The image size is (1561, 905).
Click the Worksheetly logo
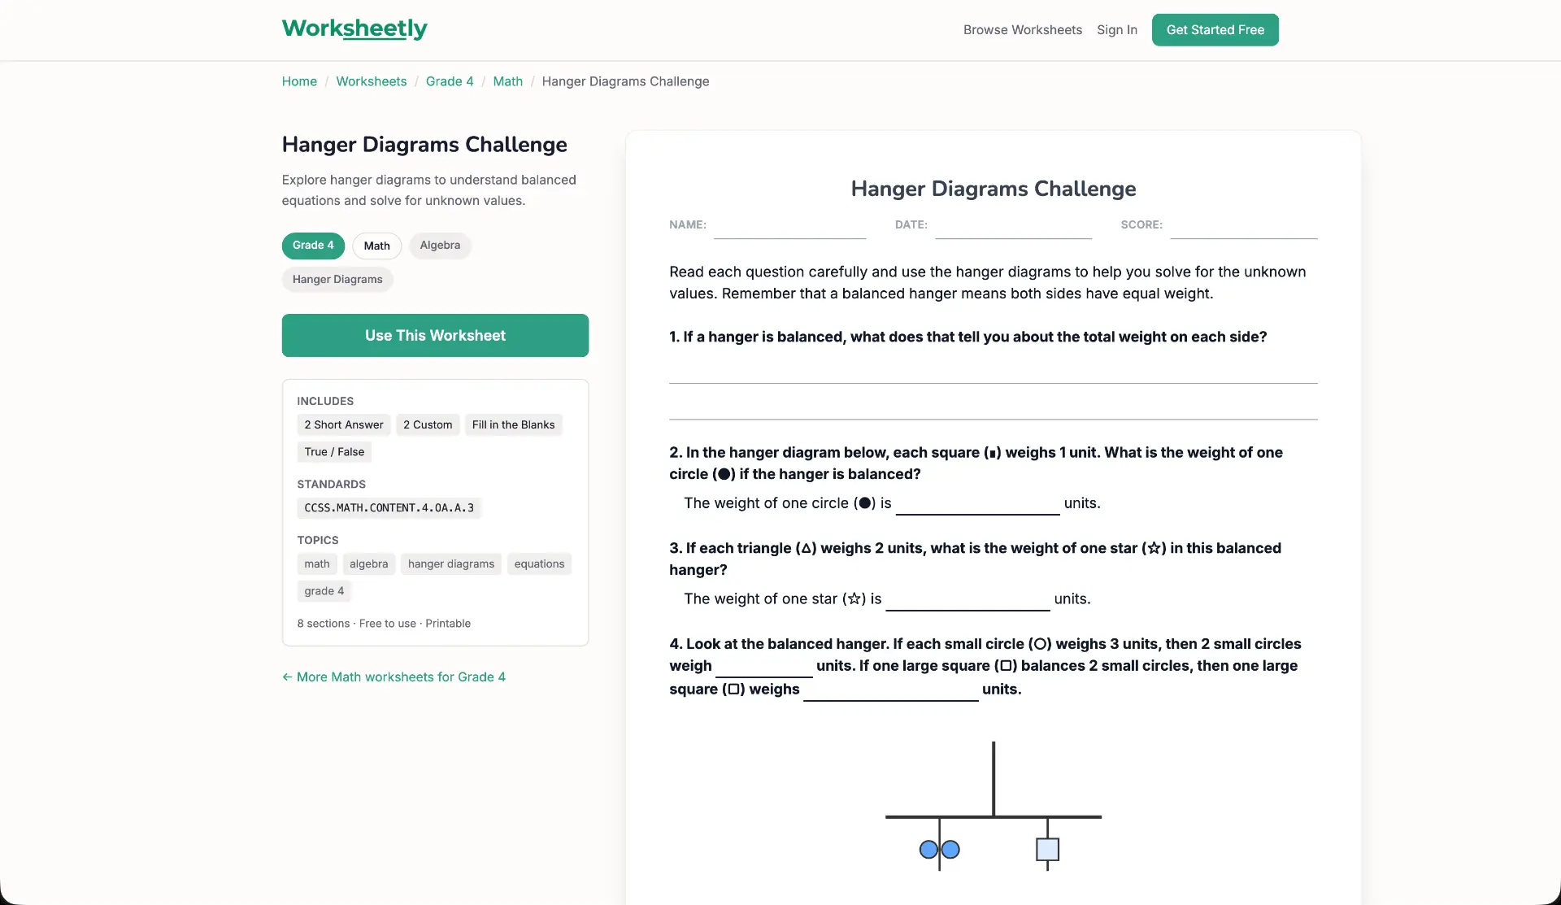(354, 29)
